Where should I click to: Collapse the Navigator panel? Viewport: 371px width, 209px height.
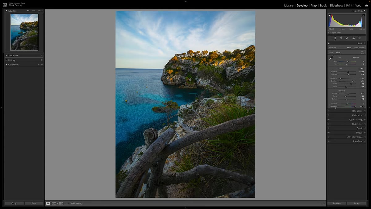click(6, 11)
